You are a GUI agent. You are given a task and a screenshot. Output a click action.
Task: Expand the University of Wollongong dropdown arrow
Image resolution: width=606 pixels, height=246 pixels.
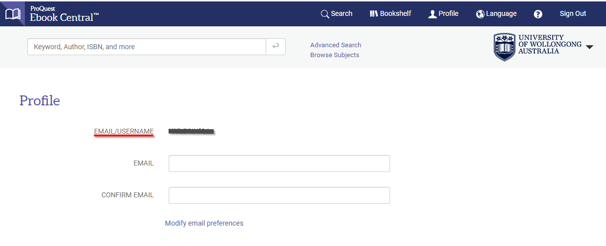tap(590, 47)
